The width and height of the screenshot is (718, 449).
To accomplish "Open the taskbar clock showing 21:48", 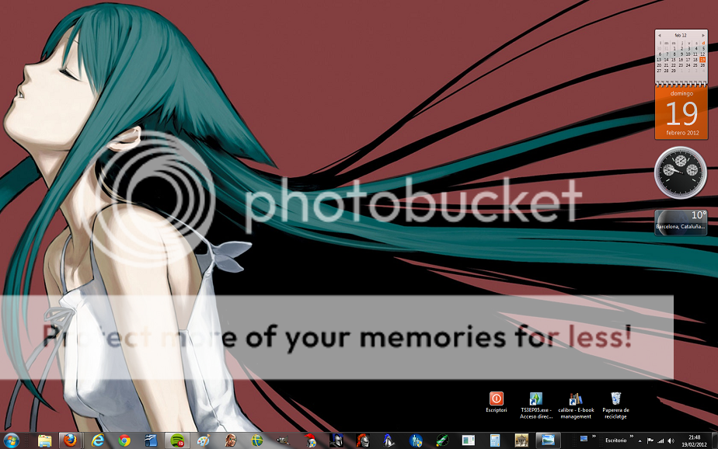I will tap(694, 440).
